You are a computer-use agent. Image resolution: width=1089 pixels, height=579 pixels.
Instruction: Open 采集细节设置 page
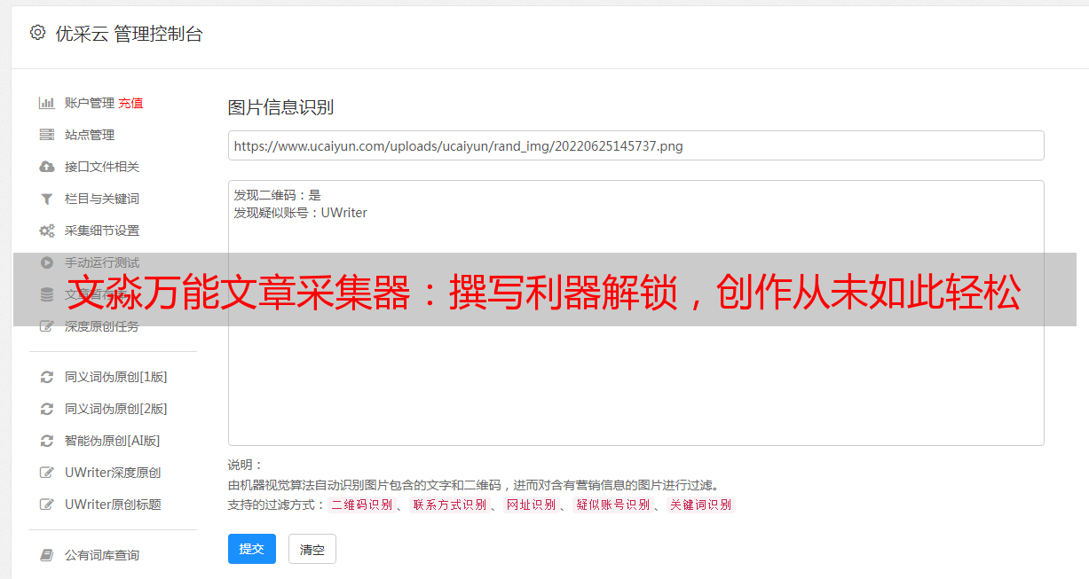(102, 231)
